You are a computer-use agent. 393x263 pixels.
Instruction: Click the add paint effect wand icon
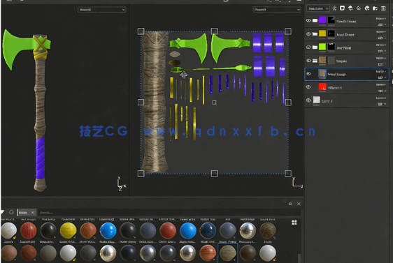point(334,8)
